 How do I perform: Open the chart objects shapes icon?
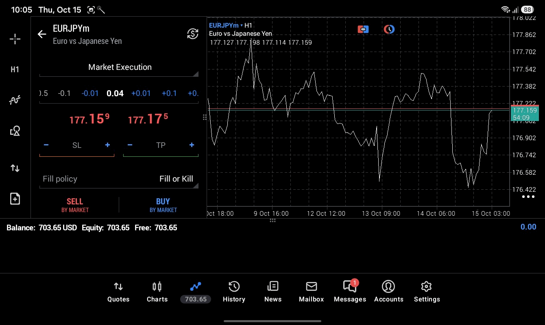tap(15, 131)
